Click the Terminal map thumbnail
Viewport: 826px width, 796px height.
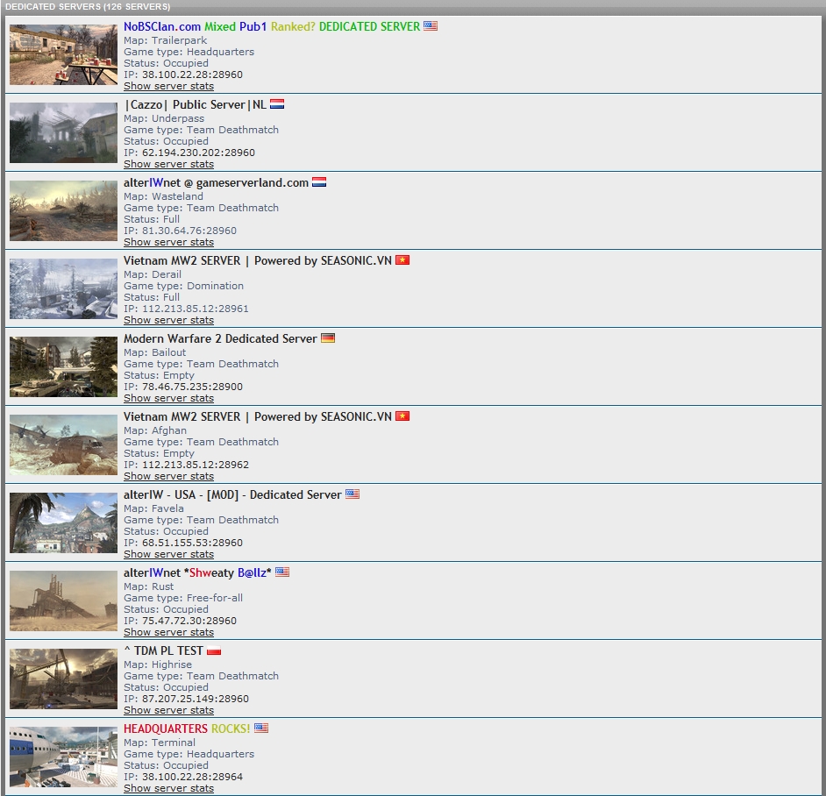point(63,757)
